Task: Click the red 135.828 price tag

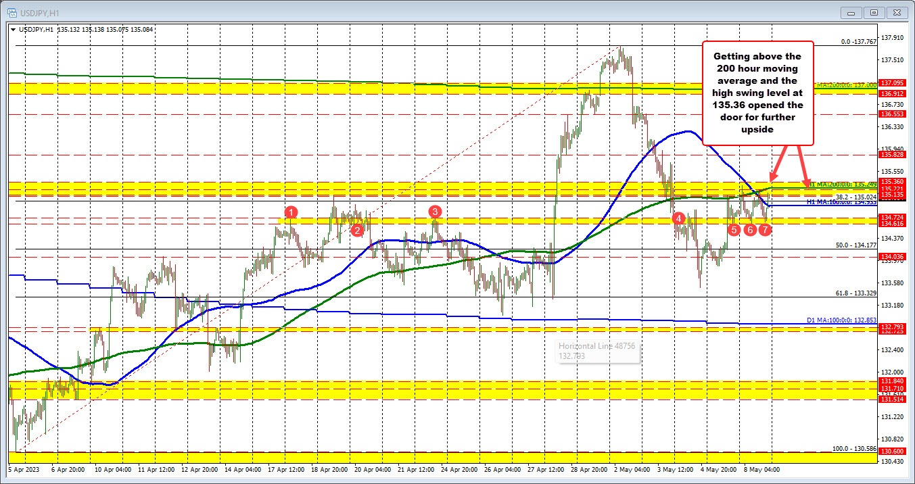Action: coord(893,155)
